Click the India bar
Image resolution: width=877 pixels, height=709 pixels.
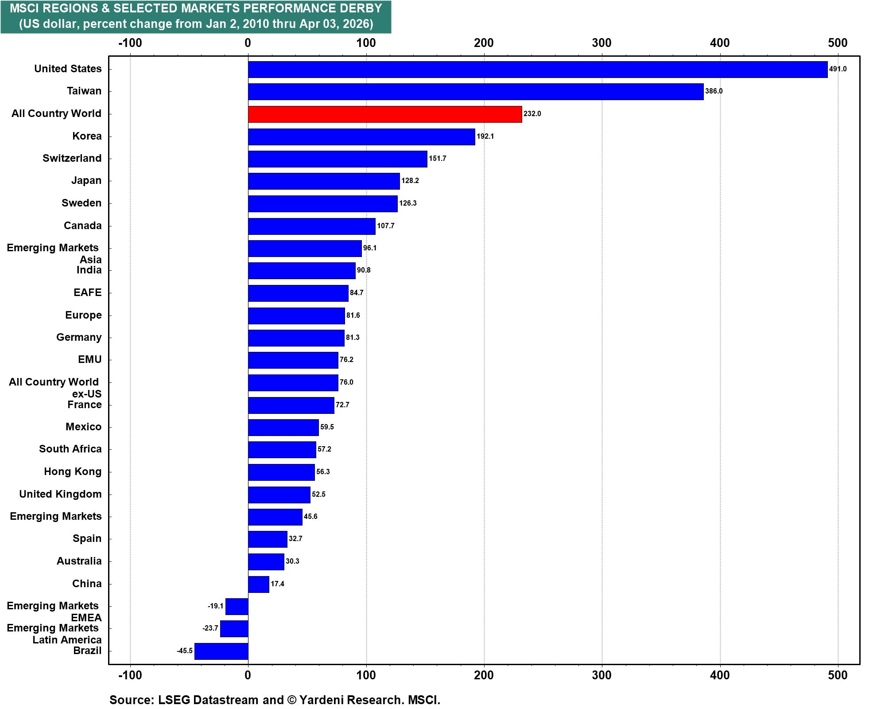[302, 271]
